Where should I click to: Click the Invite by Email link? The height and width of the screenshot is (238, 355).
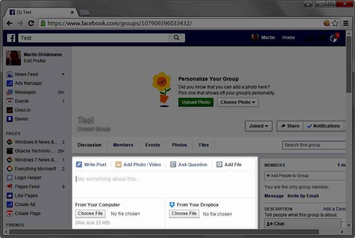[x=303, y=196]
